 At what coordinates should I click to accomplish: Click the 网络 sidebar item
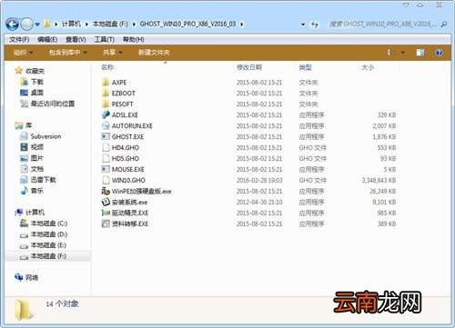26,277
